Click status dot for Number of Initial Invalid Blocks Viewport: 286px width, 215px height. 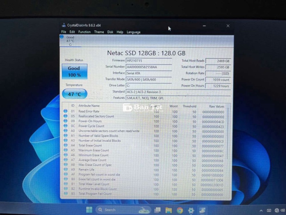(65, 140)
